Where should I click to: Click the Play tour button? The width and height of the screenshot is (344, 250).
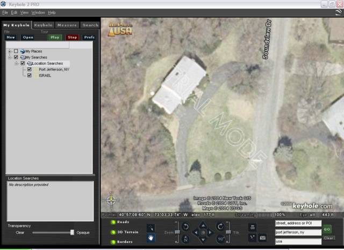55,37
